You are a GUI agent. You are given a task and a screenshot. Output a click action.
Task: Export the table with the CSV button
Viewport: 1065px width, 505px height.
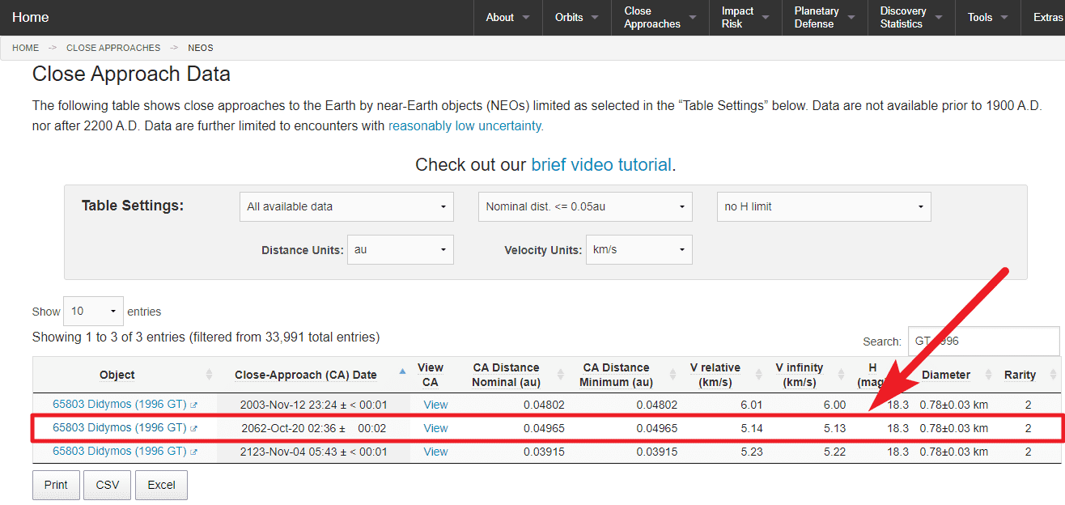click(x=108, y=485)
